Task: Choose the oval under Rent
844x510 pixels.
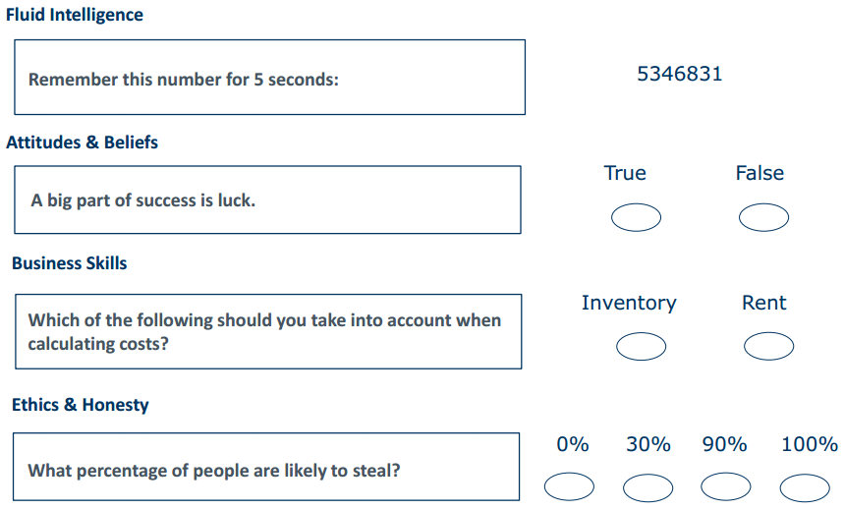Action: click(768, 346)
